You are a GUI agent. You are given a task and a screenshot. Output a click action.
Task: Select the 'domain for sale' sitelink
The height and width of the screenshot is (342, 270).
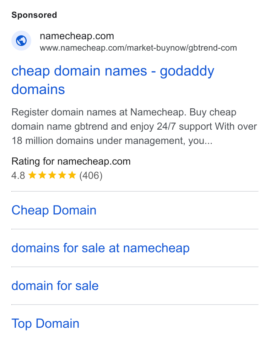(x=55, y=286)
